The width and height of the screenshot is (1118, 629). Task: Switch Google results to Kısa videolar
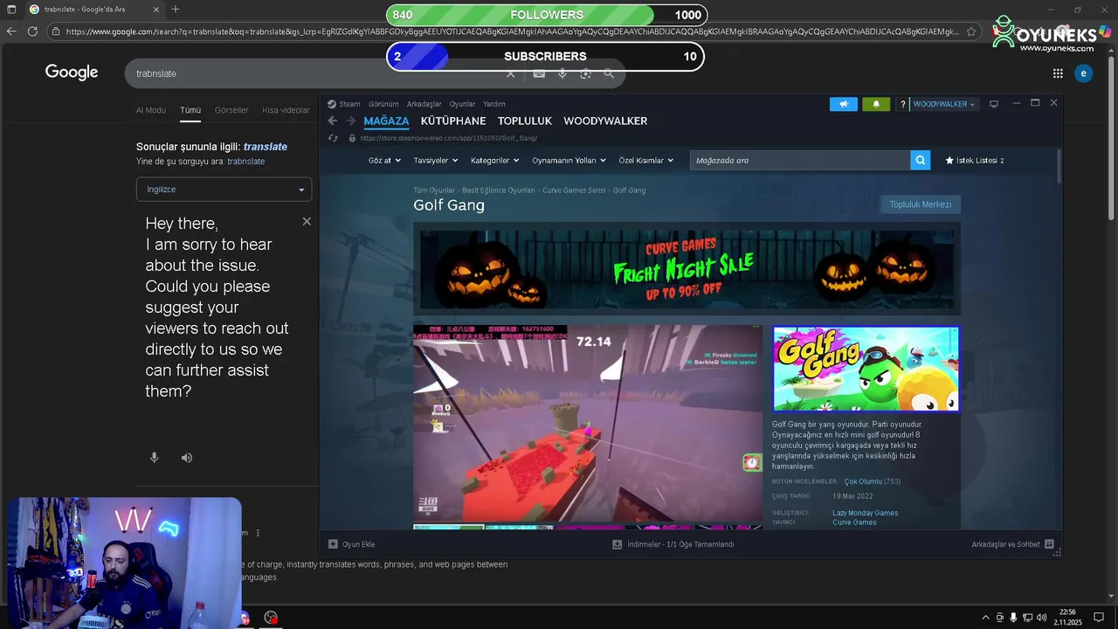pos(286,110)
